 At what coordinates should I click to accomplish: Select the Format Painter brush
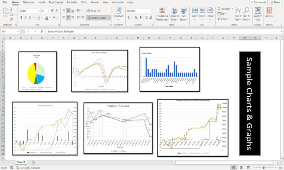(x=11, y=19)
